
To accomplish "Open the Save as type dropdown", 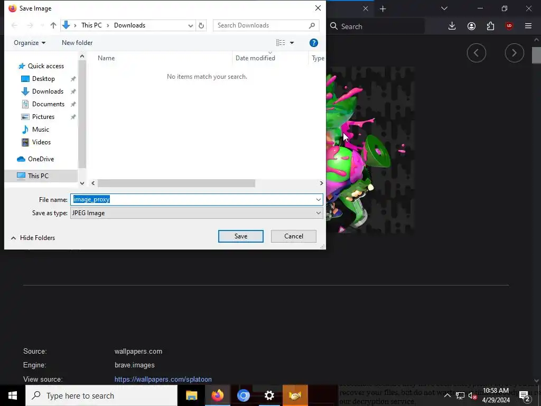I will click(x=318, y=213).
